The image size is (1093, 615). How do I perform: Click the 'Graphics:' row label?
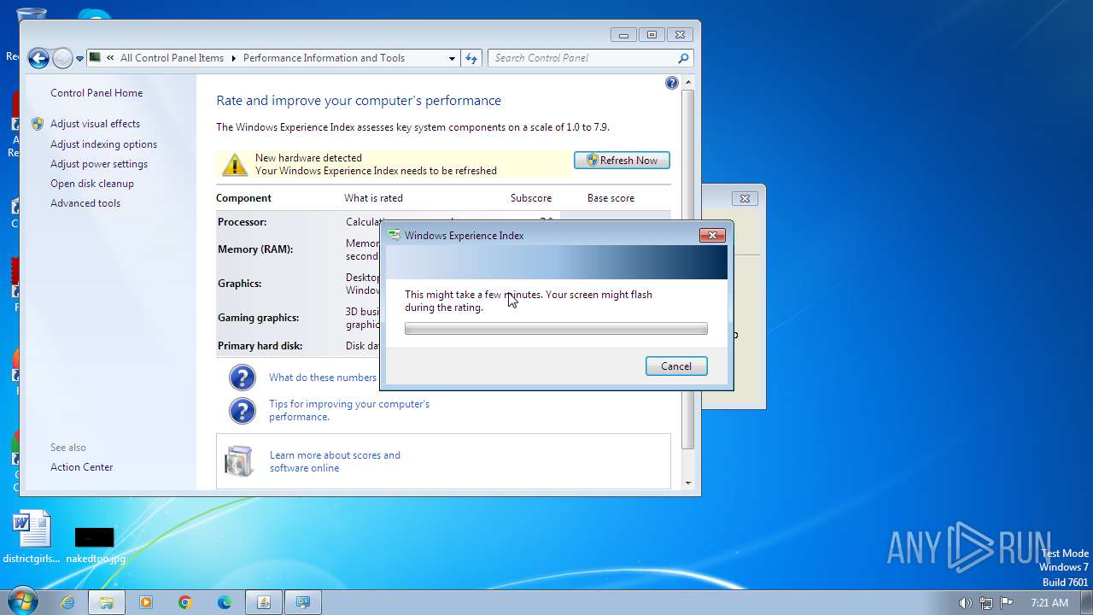pos(240,284)
